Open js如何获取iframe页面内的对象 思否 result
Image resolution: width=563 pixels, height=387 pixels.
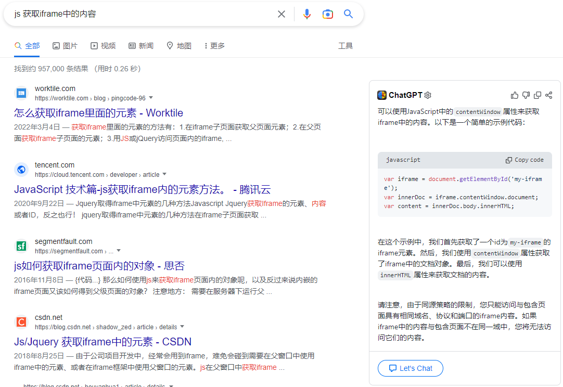coord(99,266)
